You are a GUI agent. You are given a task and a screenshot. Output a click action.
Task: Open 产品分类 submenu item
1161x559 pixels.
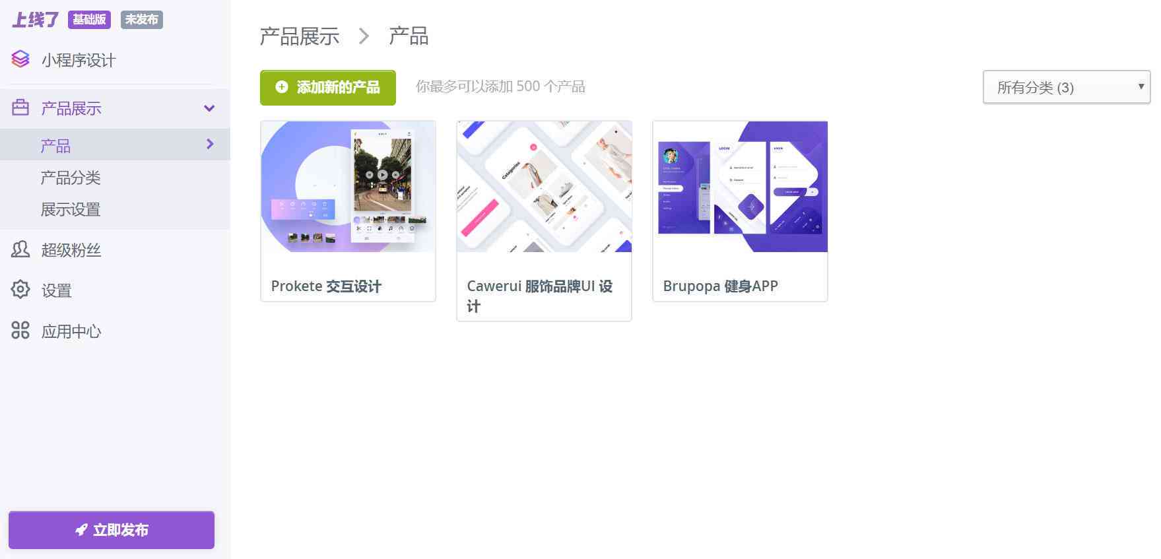(x=71, y=178)
